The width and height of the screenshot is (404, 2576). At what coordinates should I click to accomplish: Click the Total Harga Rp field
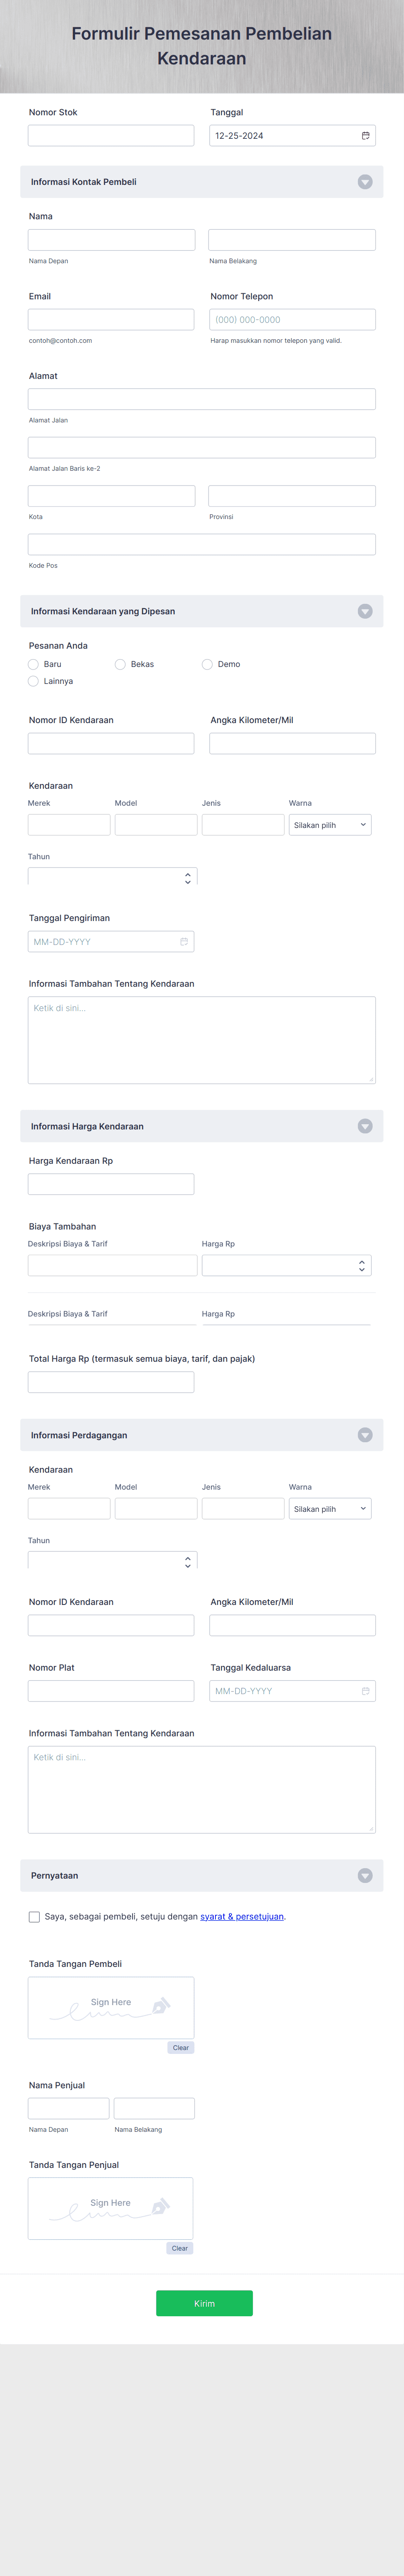pos(111,1382)
